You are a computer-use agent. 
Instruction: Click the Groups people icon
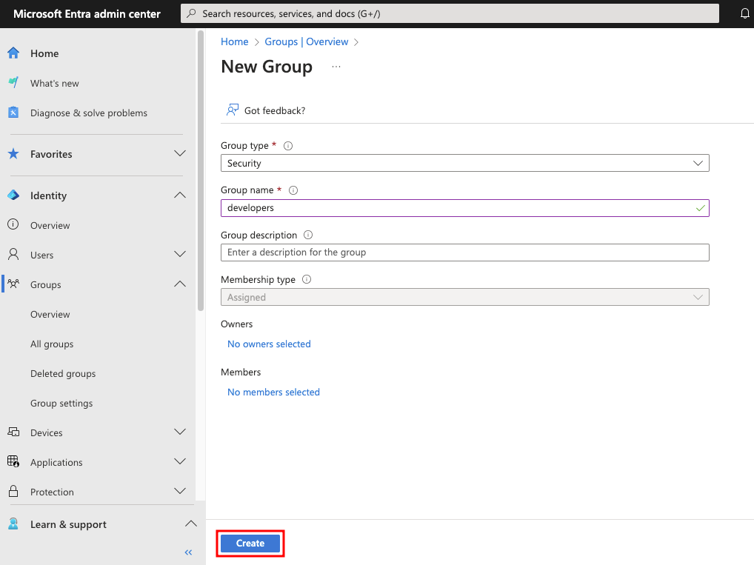click(x=13, y=284)
